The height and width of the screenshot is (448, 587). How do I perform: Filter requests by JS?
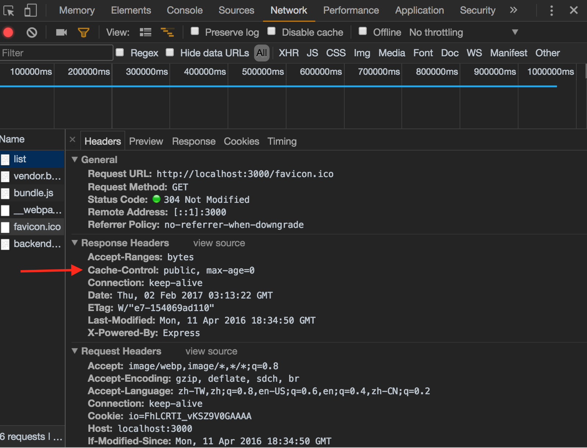[x=312, y=53]
